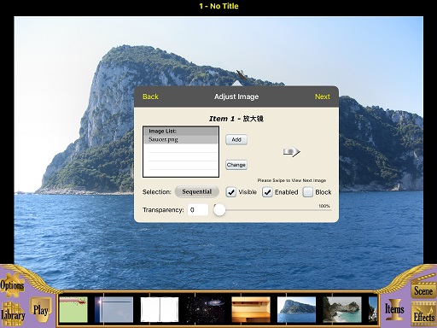Enable the Block checkbox
437x328 pixels.
[308, 192]
